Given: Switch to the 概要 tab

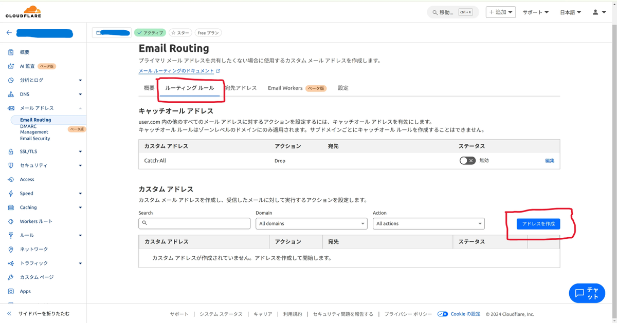Looking at the screenshot, I should [x=149, y=88].
